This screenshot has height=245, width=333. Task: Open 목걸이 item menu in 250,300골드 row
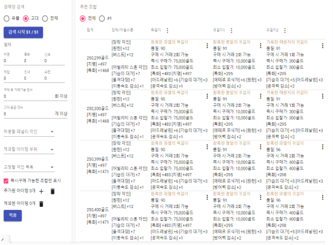pyautogui.click(x=207, y=96)
